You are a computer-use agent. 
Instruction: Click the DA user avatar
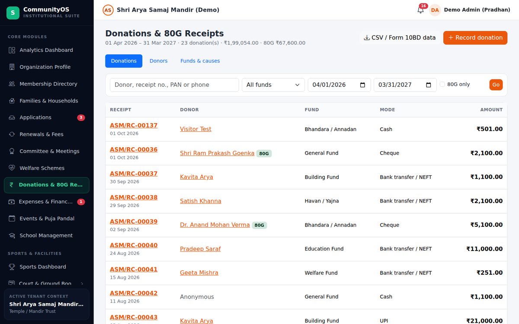pyautogui.click(x=435, y=10)
